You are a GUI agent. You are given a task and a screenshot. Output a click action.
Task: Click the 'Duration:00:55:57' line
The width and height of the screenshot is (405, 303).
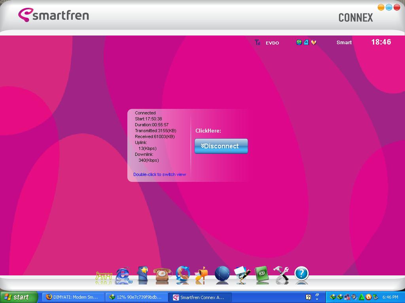pyautogui.click(x=151, y=125)
